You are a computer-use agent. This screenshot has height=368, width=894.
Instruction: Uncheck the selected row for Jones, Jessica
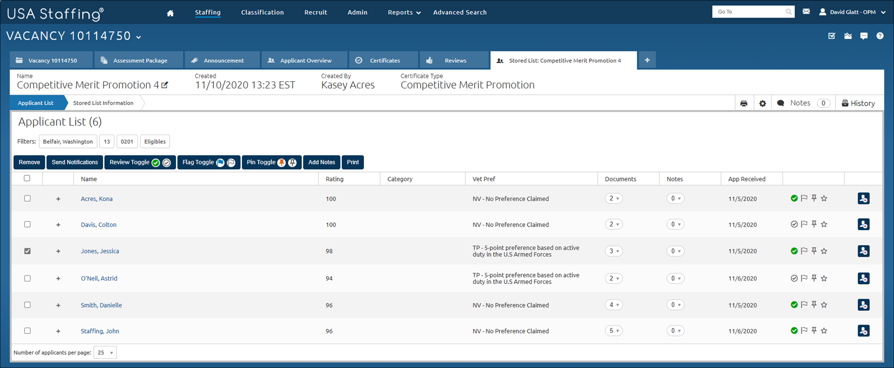[x=28, y=251]
